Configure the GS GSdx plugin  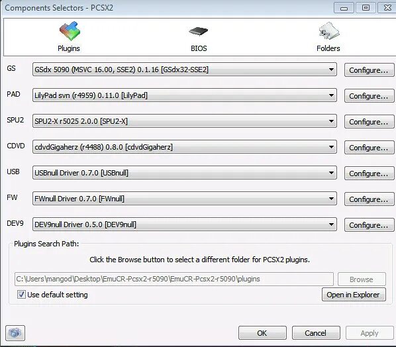pos(369,70)
